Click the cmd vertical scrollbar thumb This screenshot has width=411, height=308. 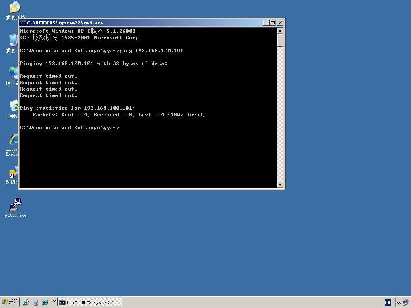pos(280,40)
